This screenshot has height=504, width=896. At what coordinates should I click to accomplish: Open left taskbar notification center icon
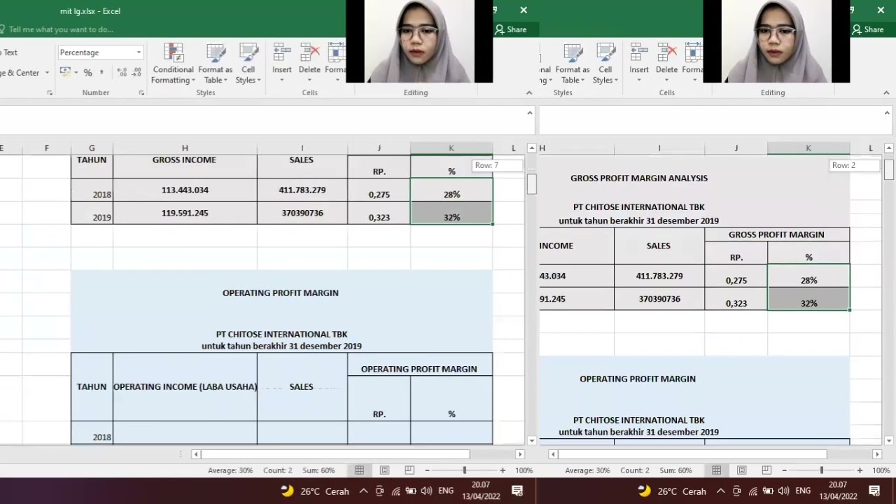point(517,491)
